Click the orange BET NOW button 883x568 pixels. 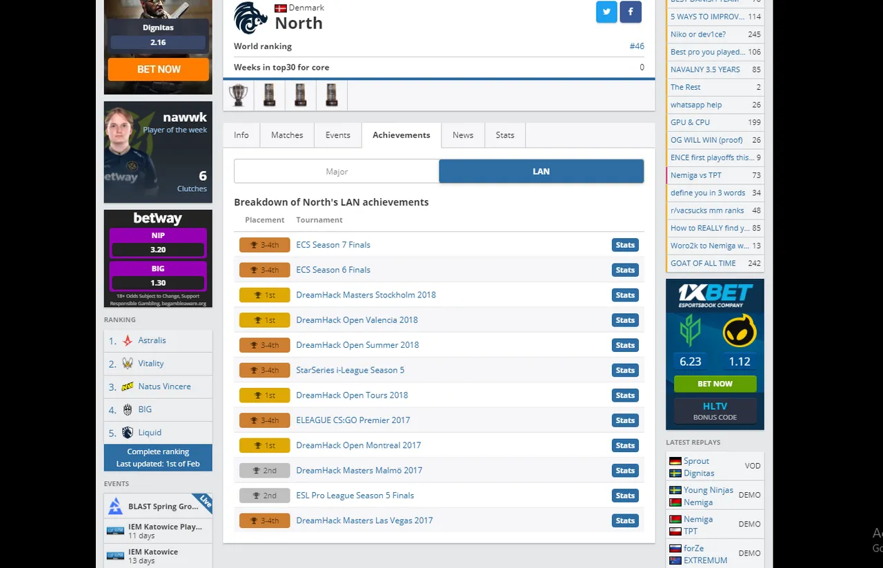(x=159, y=69)
